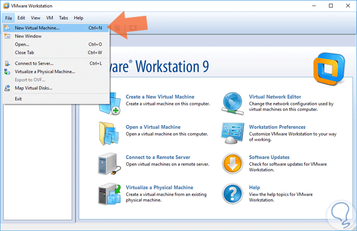Maximize the VMware Workstation window
This screenshot has height=231, width=357.
pos(331,5)
